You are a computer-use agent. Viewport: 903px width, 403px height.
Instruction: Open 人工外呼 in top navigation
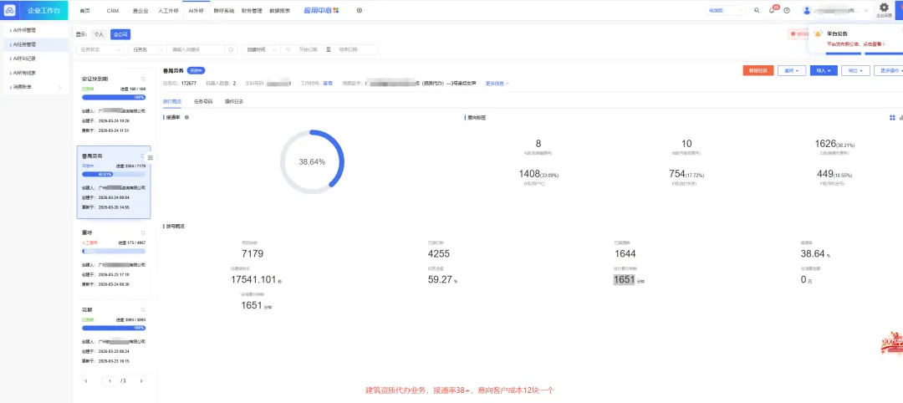pos(168,10)
